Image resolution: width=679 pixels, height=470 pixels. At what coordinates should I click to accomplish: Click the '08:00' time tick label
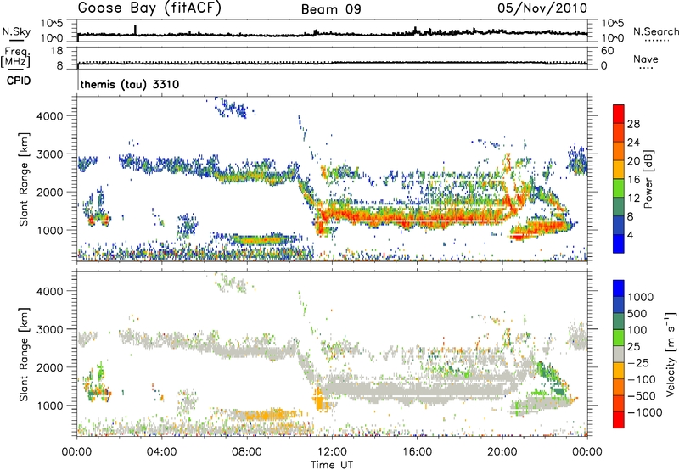pos(247,452)
